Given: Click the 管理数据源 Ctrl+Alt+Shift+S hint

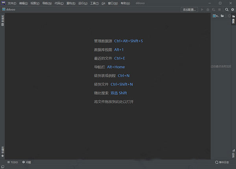Looking at the screenshot, I should point(119,41).
